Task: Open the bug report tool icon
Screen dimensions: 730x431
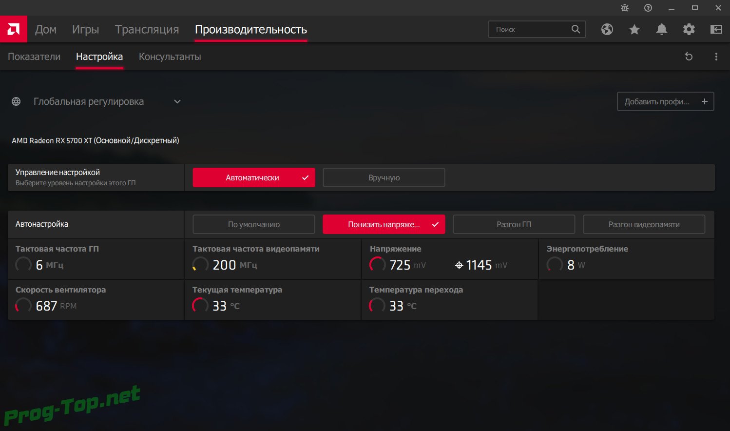Action: click(x=625, y=8)
